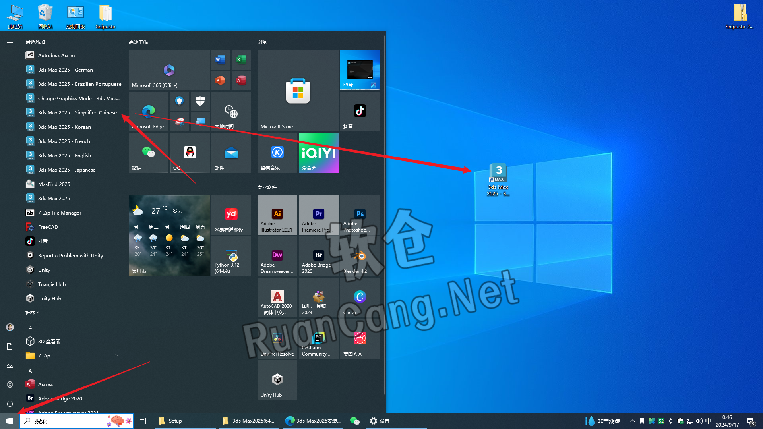This screenshot has height=429, width=763.
Task: Launch Python 3.12 (64-bit) tile
Action: pyautogui.click(x=231, y=256)
